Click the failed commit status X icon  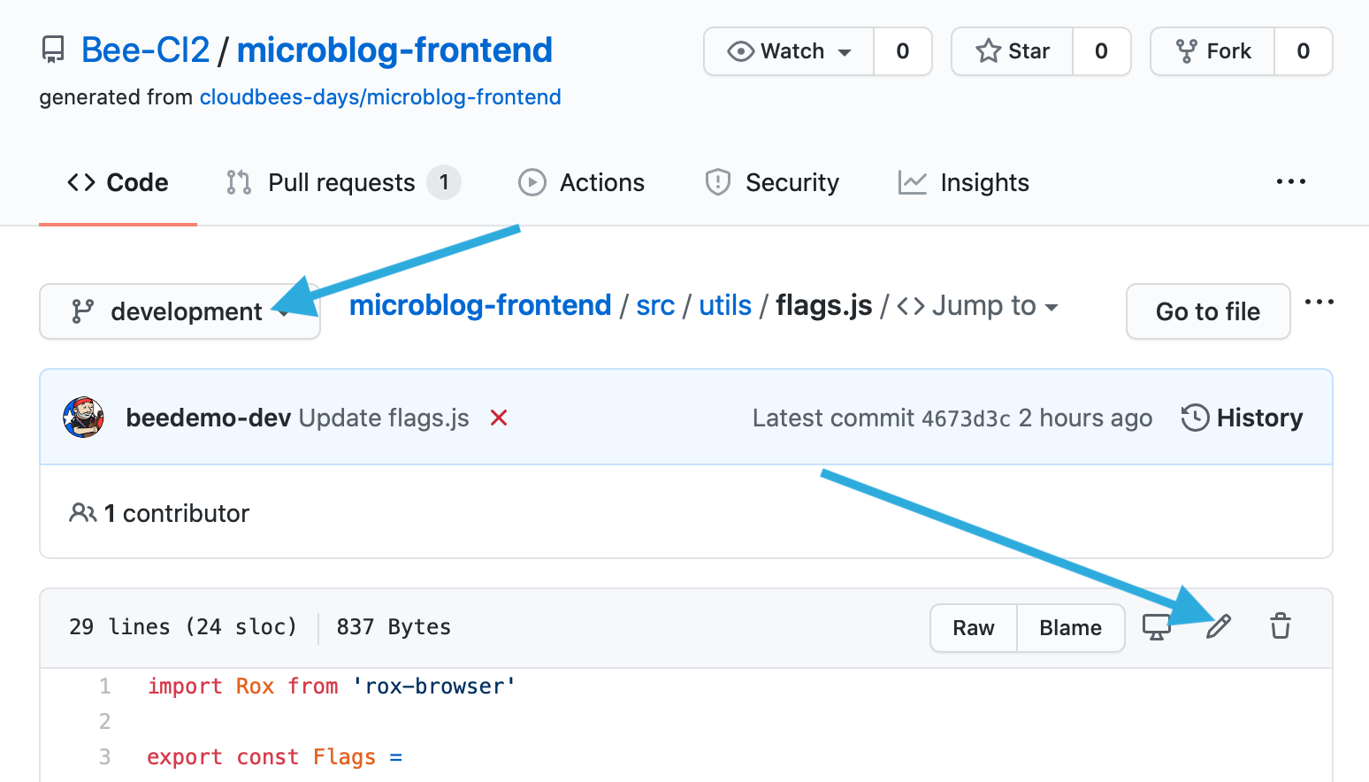click(x=499, y=418)
